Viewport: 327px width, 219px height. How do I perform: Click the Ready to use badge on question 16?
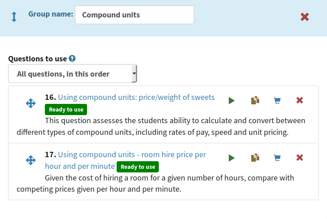(x=66, y=109)
